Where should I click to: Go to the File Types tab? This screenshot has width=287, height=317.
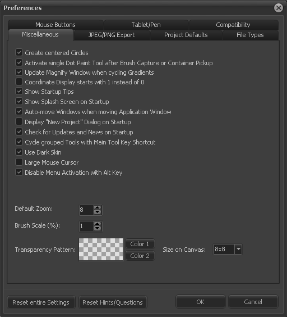(x=250, y=35)
